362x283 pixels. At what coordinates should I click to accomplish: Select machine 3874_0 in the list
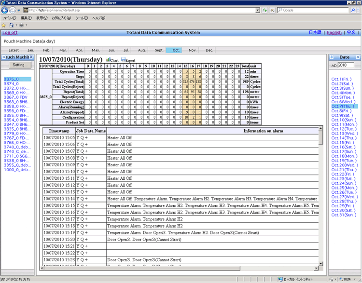point(11,84)
